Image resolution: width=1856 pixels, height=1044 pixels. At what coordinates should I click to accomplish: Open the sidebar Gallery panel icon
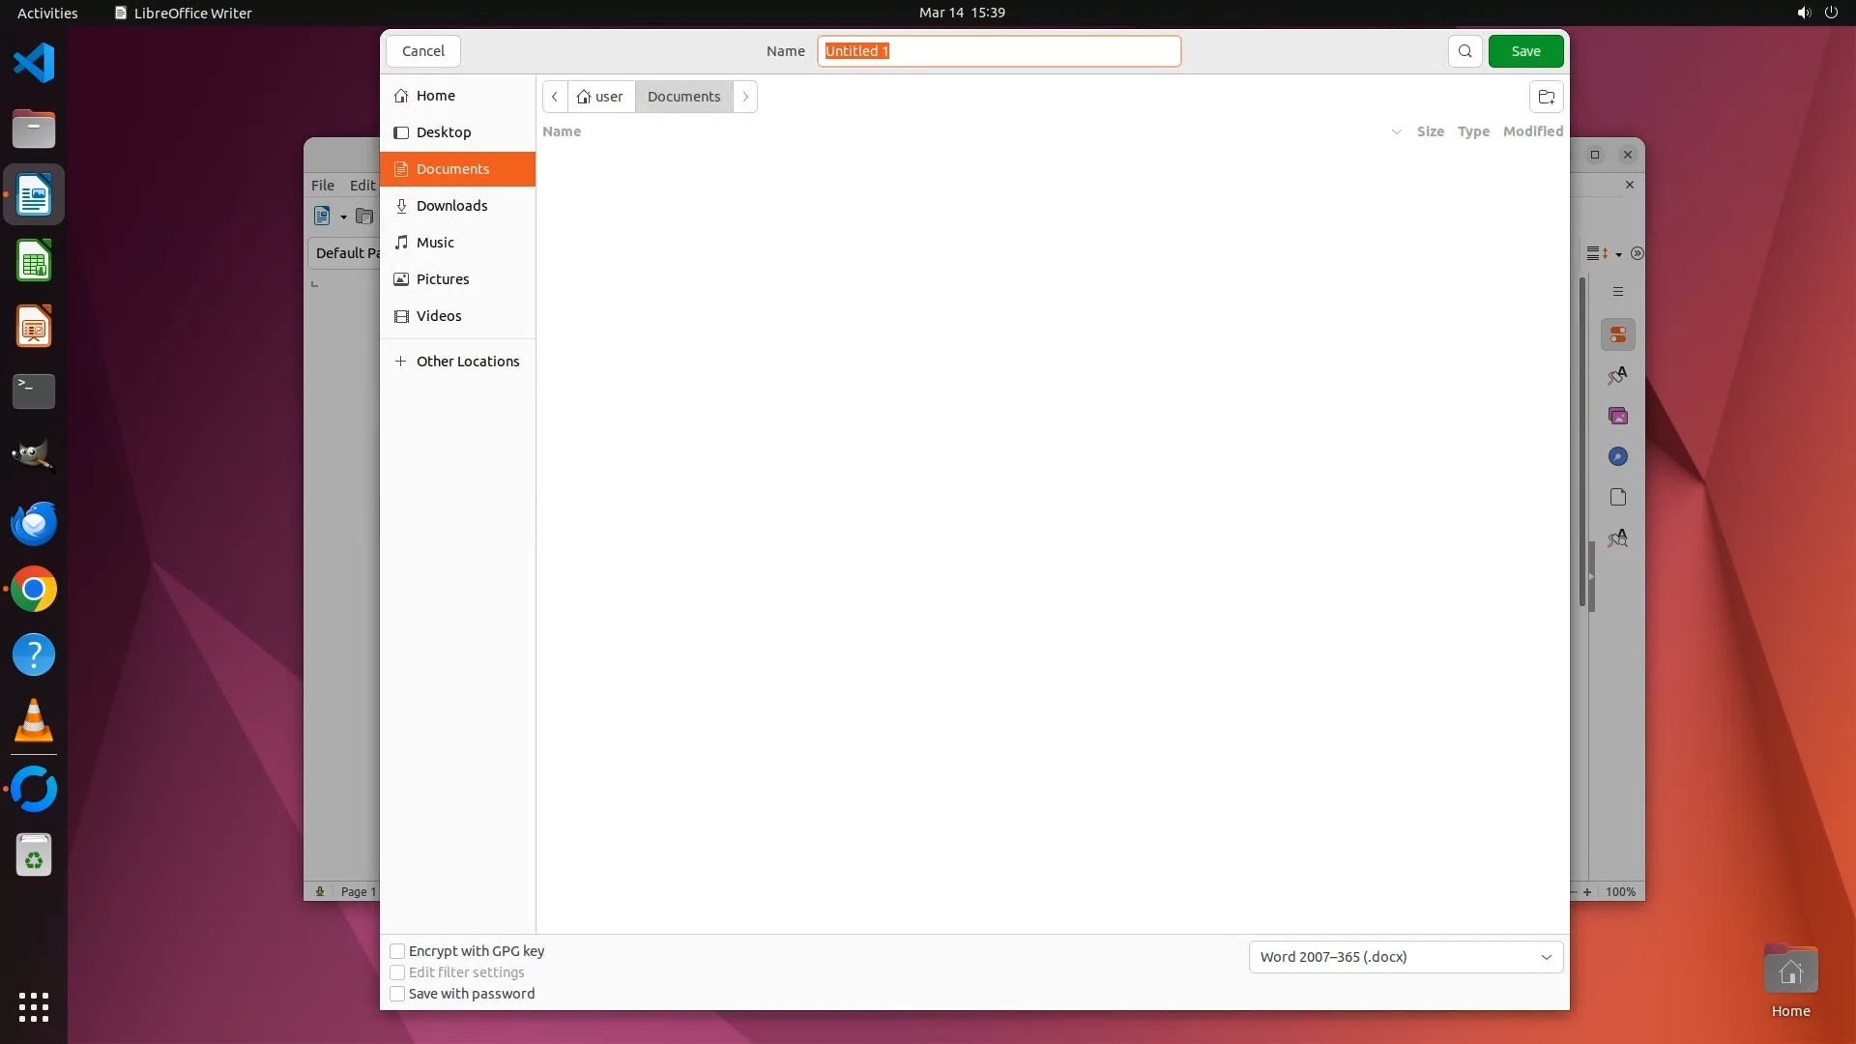[1617, 416]
